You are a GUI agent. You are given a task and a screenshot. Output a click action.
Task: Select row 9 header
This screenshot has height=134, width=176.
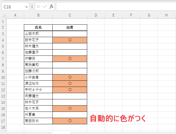(x=3, y=71)
